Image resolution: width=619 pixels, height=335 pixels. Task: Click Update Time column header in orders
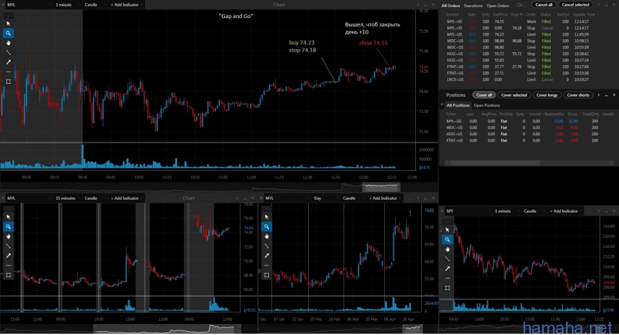pos(584,15)
